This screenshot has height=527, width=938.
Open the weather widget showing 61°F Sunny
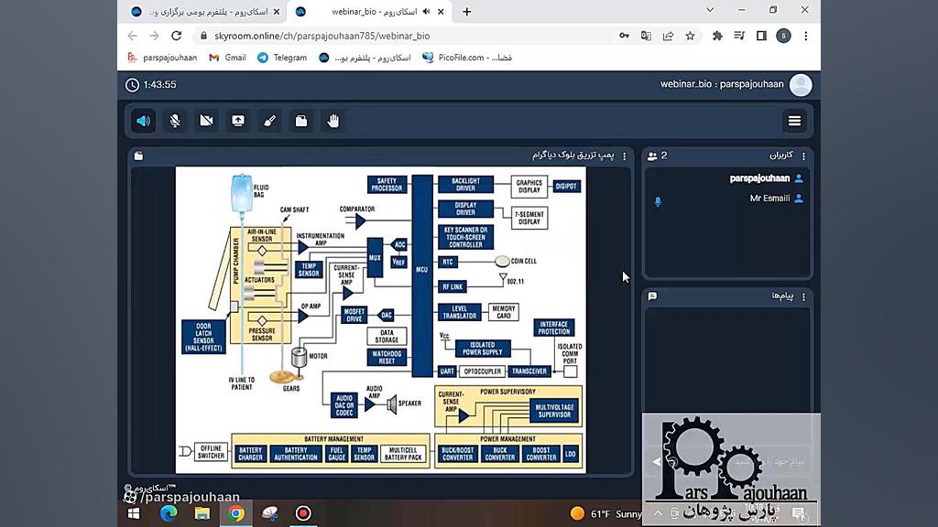606,514
